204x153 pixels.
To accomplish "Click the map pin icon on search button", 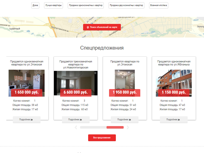I will [88, 27].
